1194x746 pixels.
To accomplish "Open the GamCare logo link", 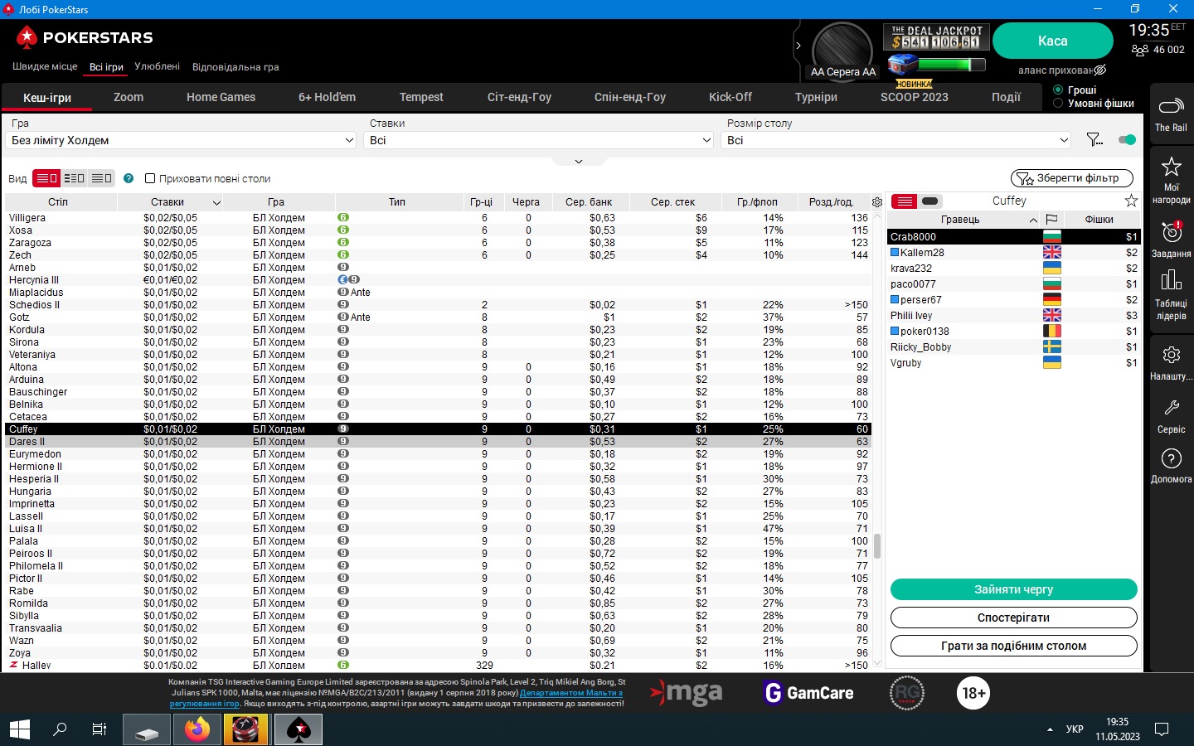I will pyautogui.click(x=808, y=693).
